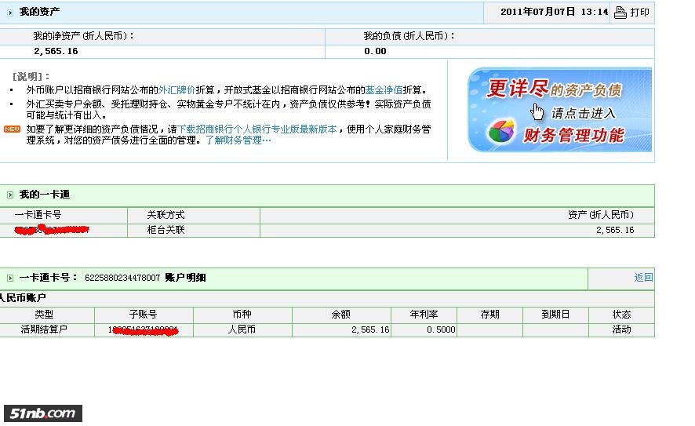Collapse the 我的一卡通 section arrow
Viewport: 695px width, 426px height.
click(x=9, y=195)
